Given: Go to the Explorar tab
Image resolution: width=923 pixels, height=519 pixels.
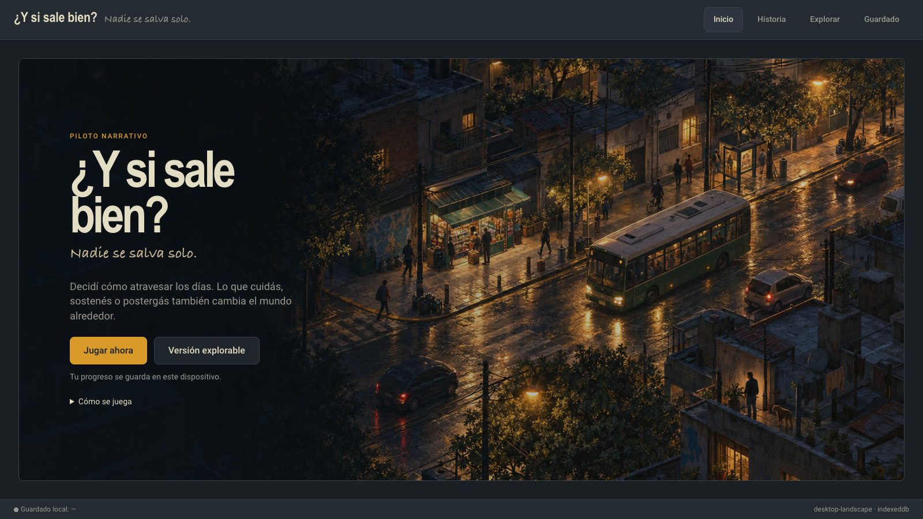Looking at the screenshot, I should (x=824, y=20).
